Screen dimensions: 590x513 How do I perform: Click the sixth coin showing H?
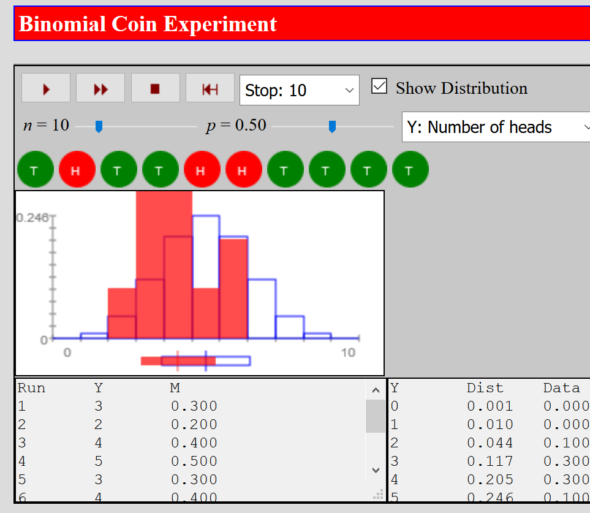244,169
